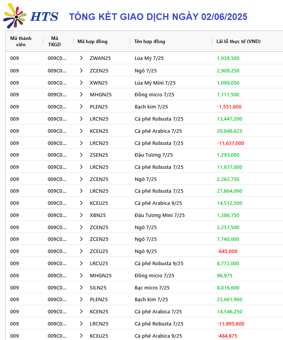Open chevron beside KCEN25 with profit 20,849,625

[81, 131]
